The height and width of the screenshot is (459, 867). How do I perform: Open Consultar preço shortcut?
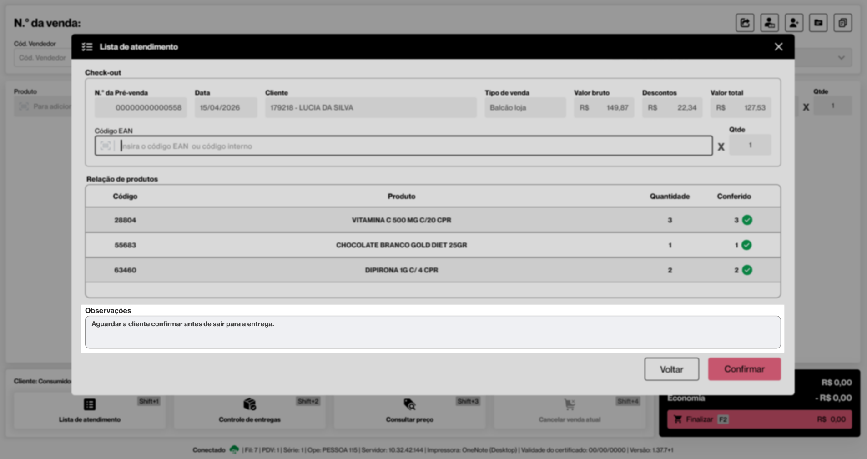(409, 411)
